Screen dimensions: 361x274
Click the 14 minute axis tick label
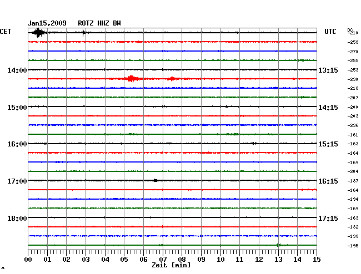pyautogui.click(x=297, y=259)
